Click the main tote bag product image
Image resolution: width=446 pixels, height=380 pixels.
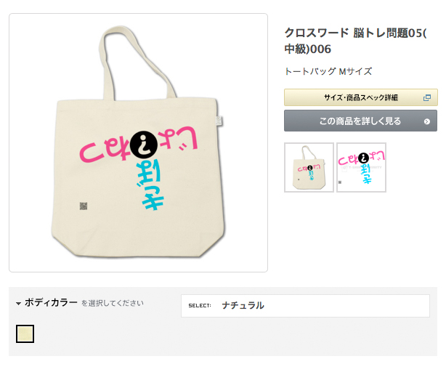pyautogui.click(x=138, y=143)
